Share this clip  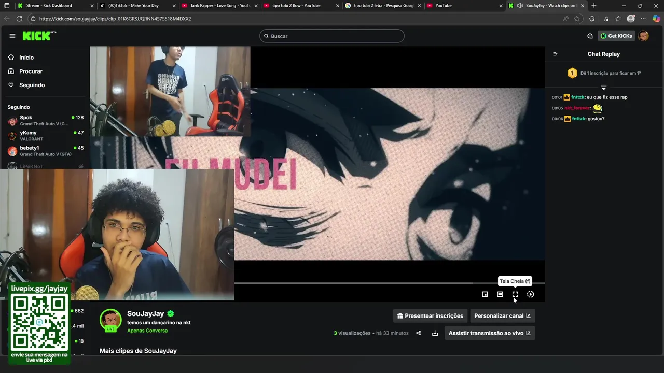tap(419, 333)
